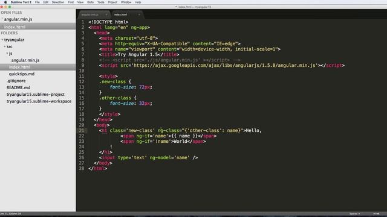This screenshot has width=387, height=217.
Task: Open the Find menu
Action: (x=71, y=2)
